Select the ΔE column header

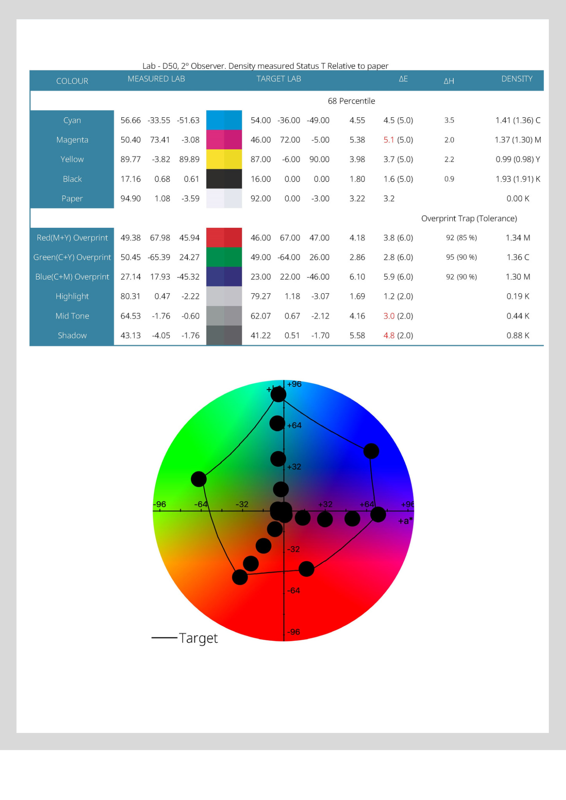(403, 79)
